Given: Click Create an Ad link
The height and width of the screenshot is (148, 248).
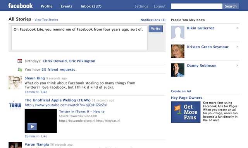Looking at the screenshot, I should pos(181,91).
